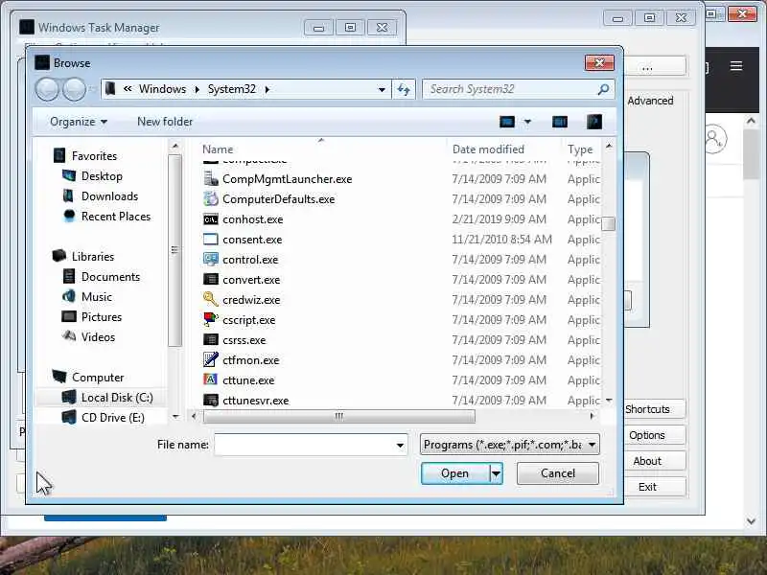Open the Browse dialog help icon
This screenshot has width=767, height=575.
pos(594,122)
